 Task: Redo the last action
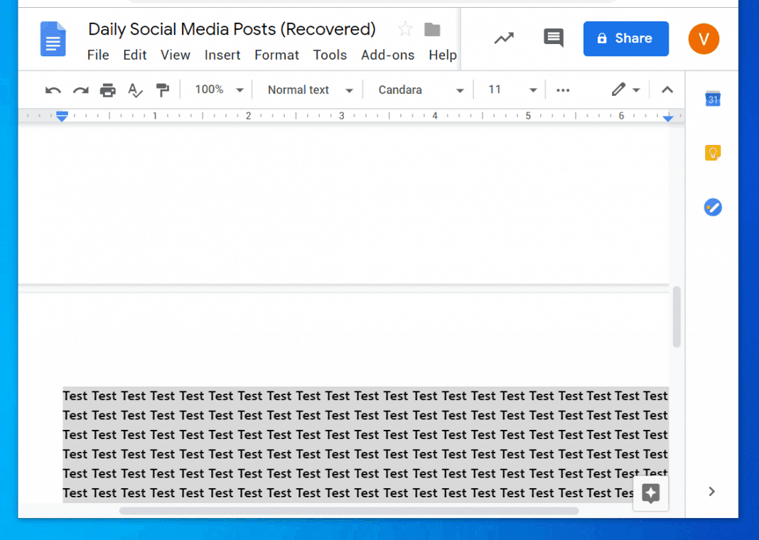point(80,90)
